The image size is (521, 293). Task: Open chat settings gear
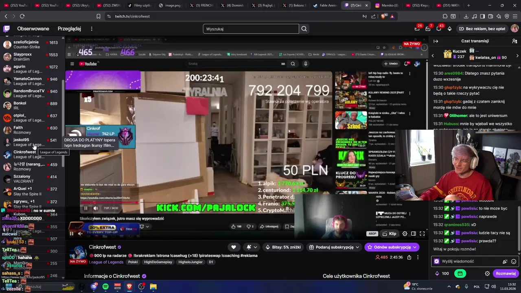coord(487,273)
